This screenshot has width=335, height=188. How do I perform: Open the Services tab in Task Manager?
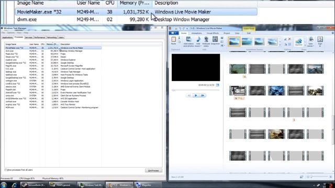point(28,37)
